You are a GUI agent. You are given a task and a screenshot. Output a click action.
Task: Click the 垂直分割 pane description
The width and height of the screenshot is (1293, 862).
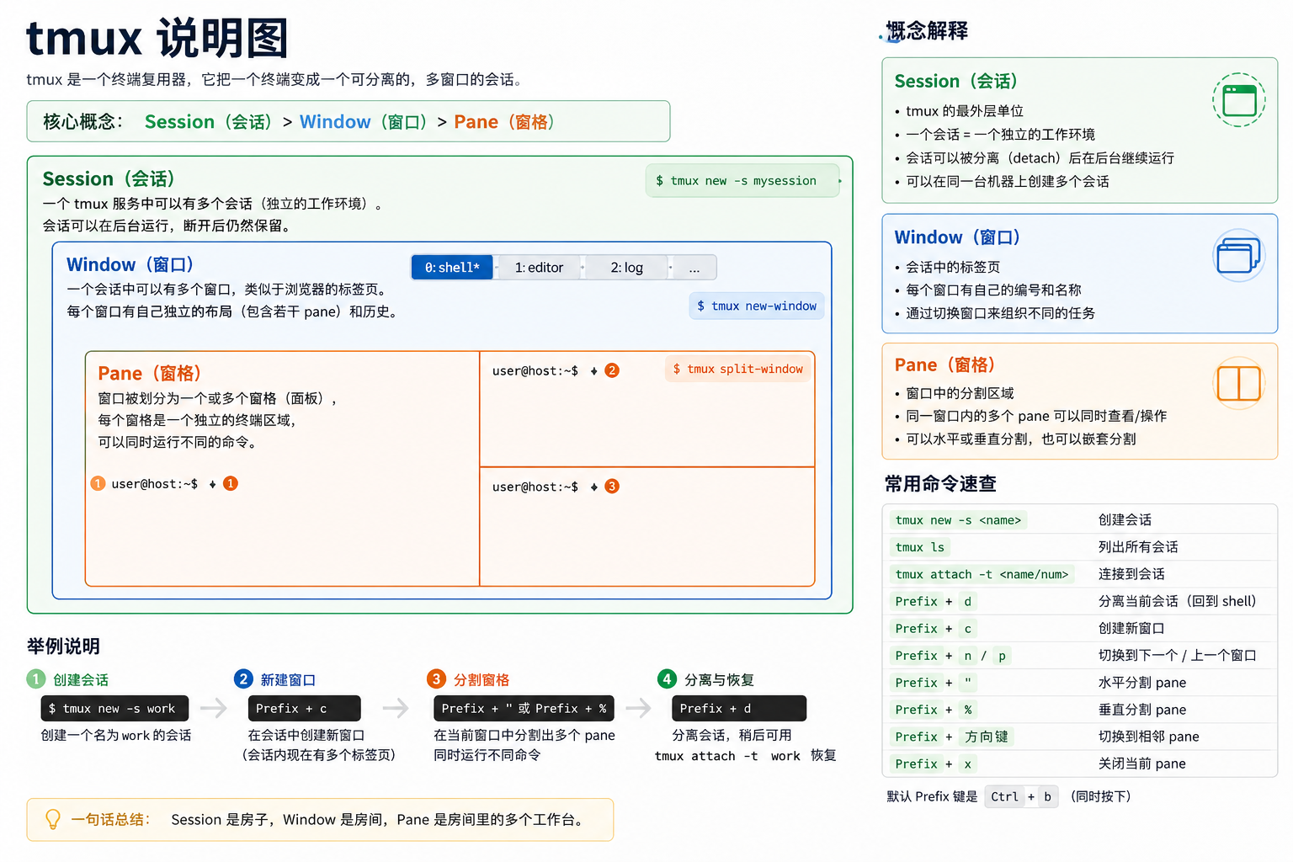(1142, 710)
